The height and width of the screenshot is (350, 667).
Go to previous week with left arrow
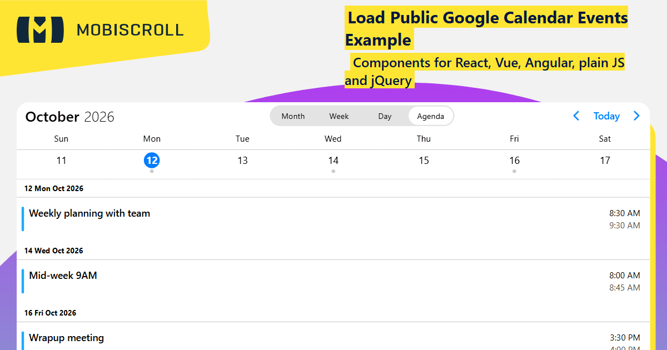coord(576,116)
